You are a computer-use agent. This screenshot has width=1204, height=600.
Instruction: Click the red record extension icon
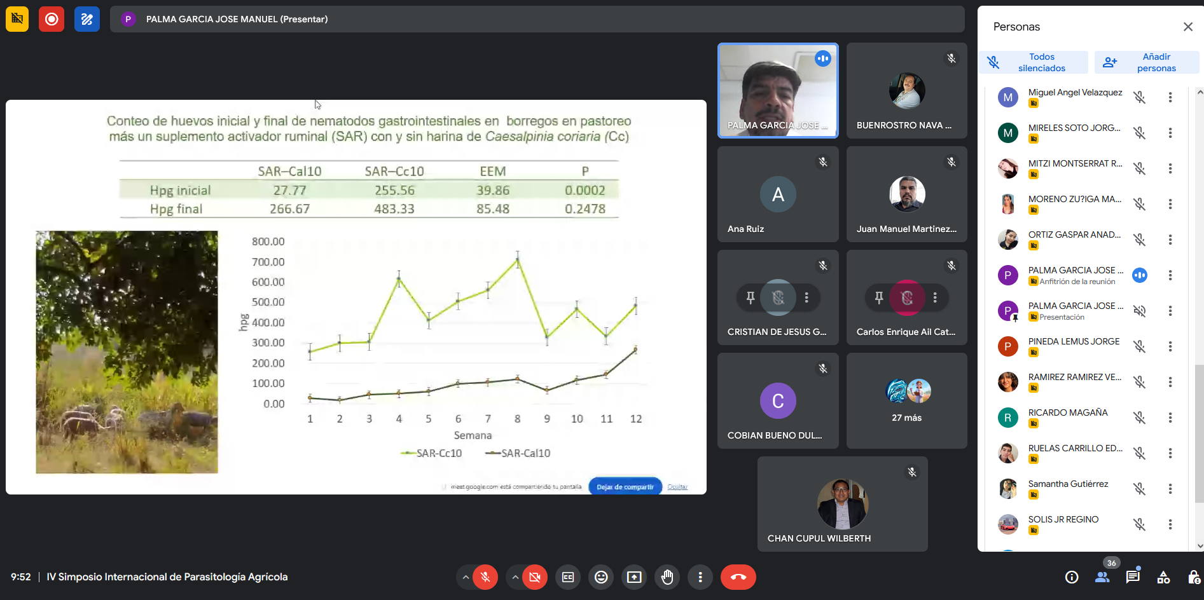[x=52, y=19]
